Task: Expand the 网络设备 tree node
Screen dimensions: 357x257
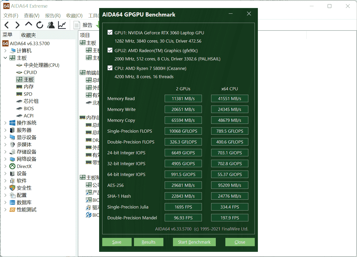Action: (5, 159)
